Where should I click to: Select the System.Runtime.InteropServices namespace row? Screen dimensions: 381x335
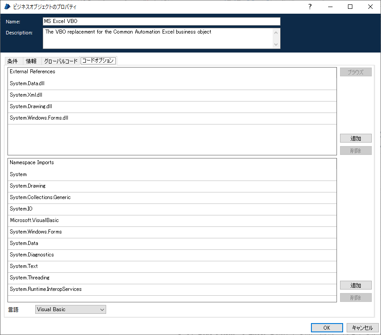click(x=172, y=289)
